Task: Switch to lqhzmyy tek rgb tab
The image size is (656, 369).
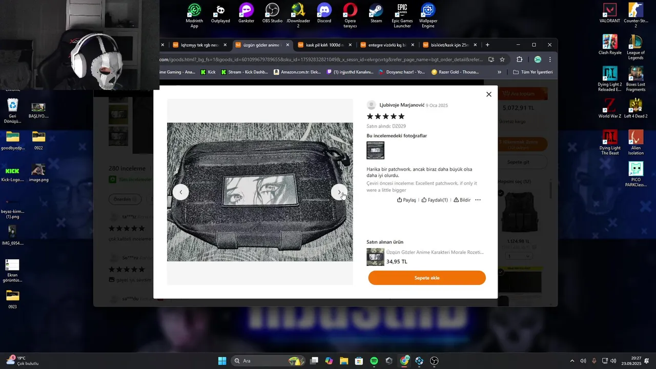Action: point(199,45)
